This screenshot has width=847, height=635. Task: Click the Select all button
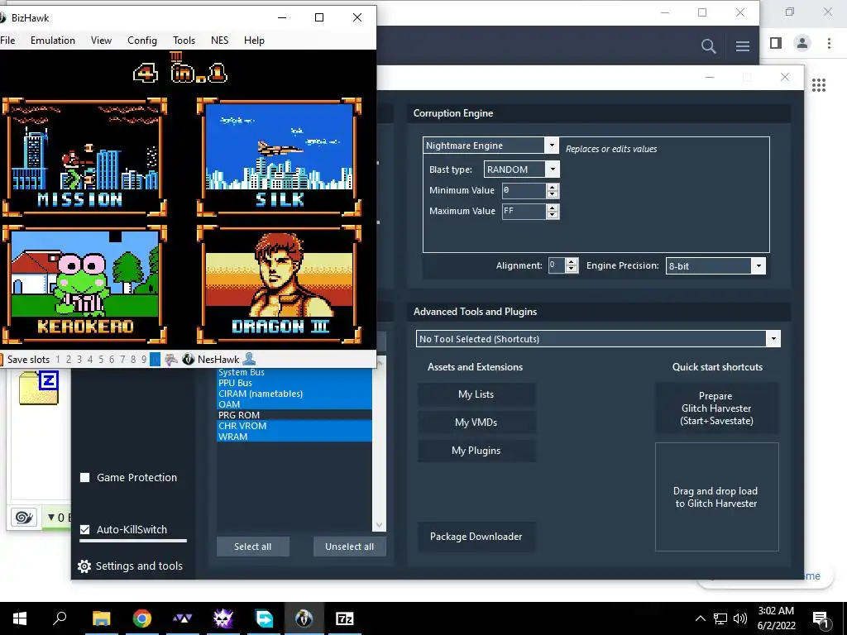point(253,547)
